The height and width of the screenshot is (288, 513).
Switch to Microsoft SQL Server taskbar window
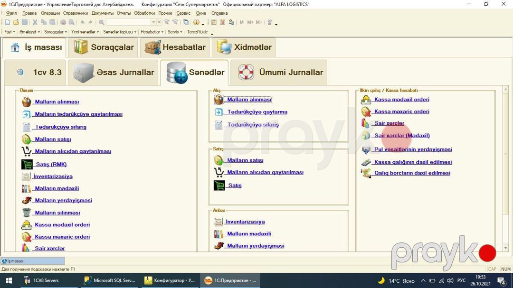109,280
